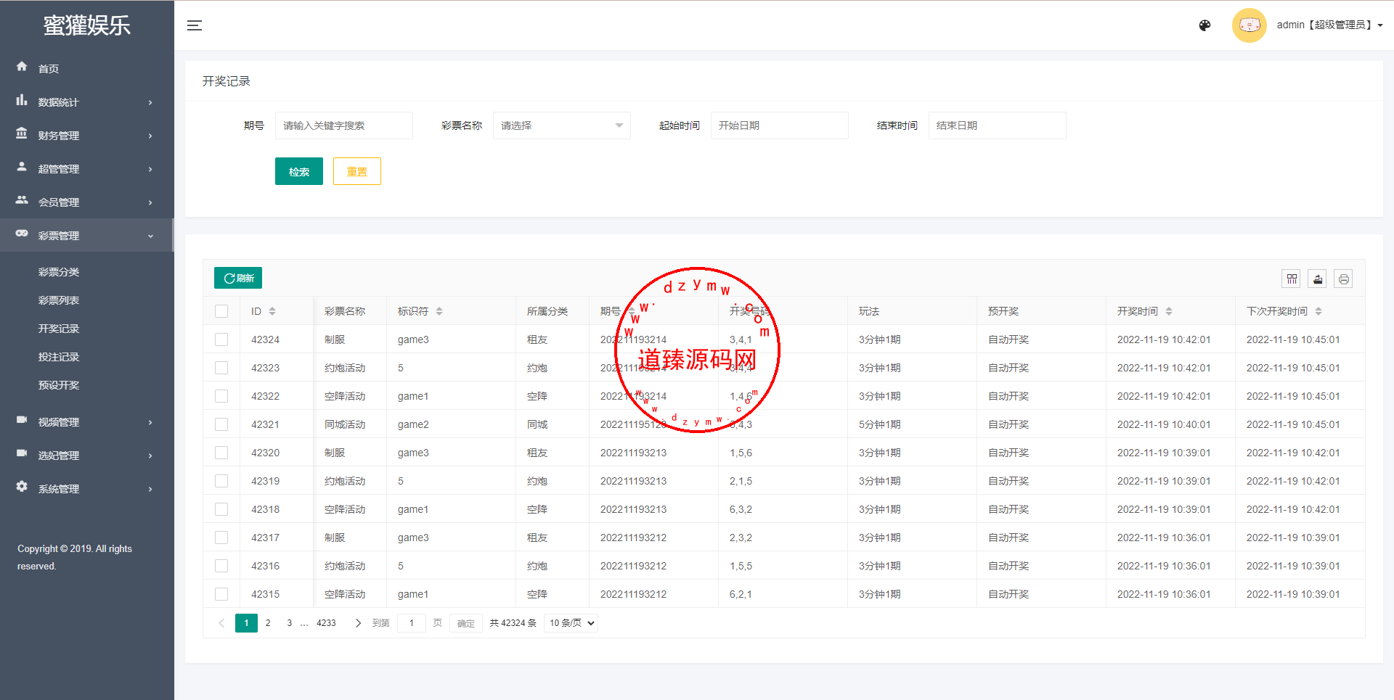
Task: Open 开奖记录 submenu item
Action: pos(59,329)
